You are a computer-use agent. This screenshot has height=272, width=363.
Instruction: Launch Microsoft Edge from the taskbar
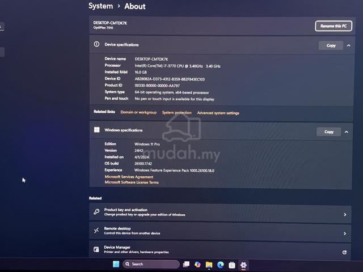click(221, 265)
